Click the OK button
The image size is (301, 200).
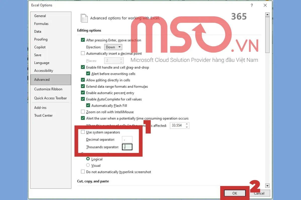pos(235,193)
